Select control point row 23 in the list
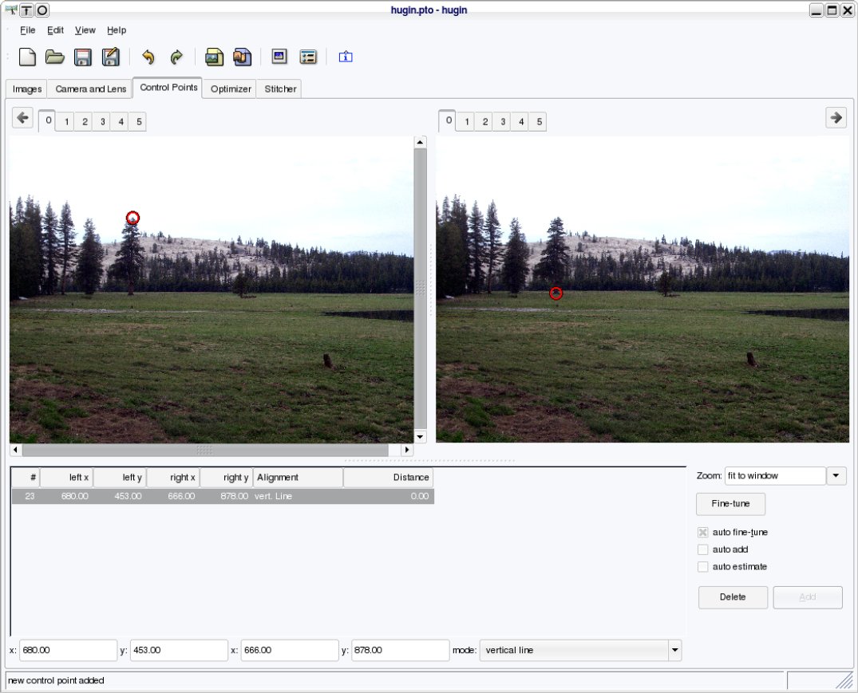The width and height of the screenshot is (858, 693). [223, 496]
